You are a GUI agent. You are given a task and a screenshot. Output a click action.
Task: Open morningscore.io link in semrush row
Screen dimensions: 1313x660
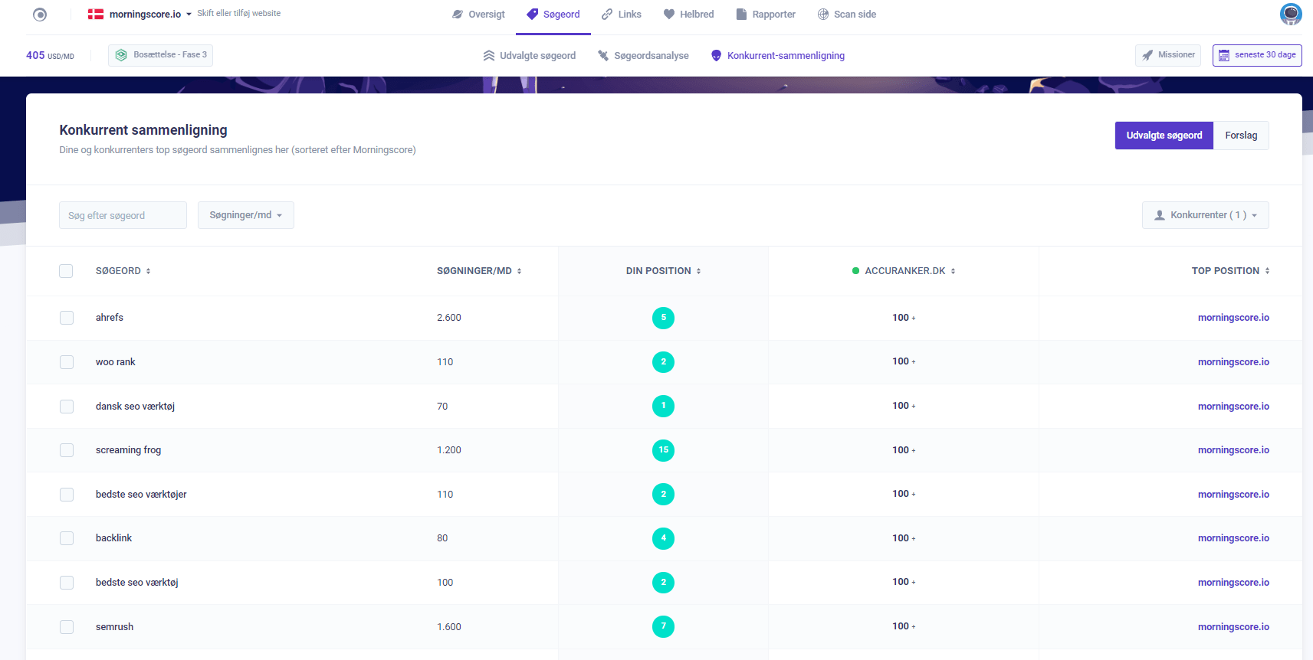[x=1233, y=627]
